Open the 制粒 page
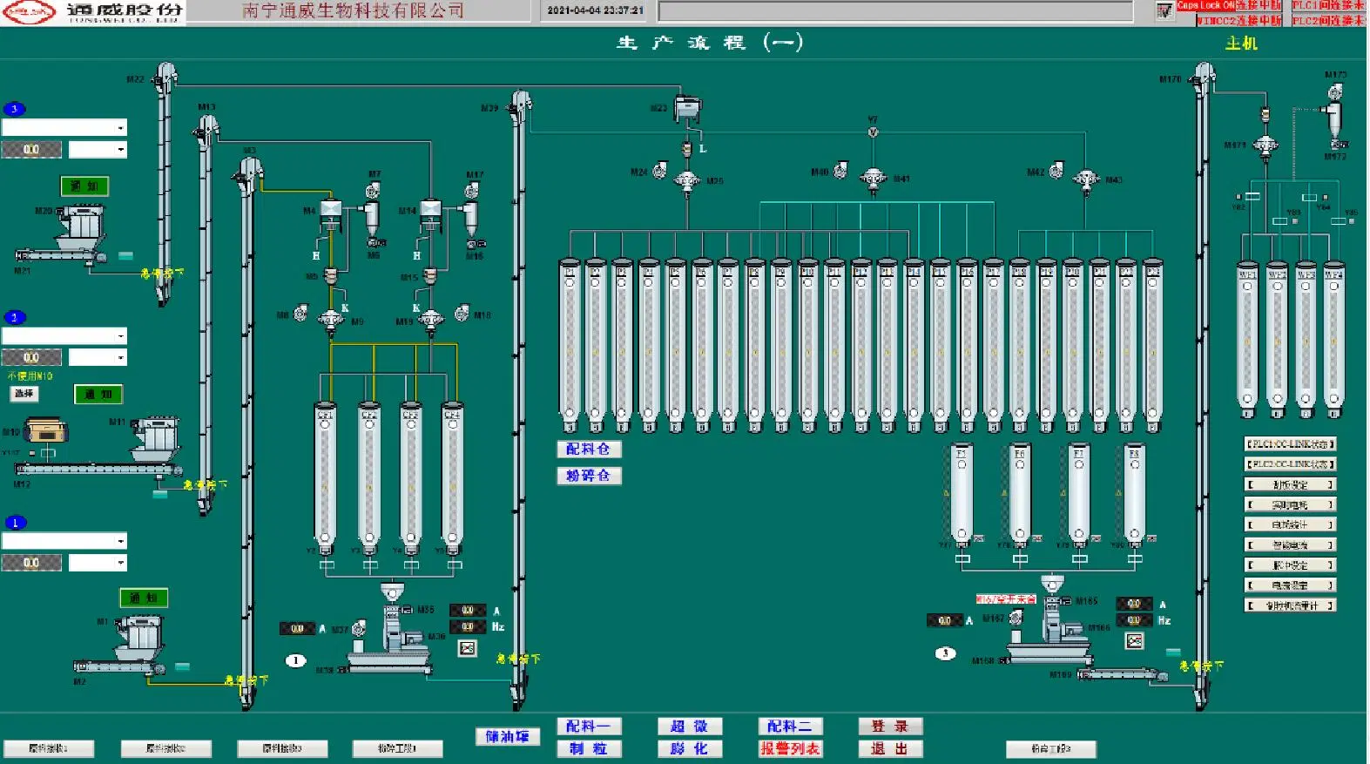 click(589, 748)
